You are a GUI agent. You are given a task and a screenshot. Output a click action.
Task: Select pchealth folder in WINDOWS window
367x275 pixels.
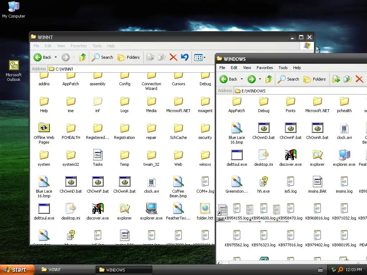click(344, 104)
